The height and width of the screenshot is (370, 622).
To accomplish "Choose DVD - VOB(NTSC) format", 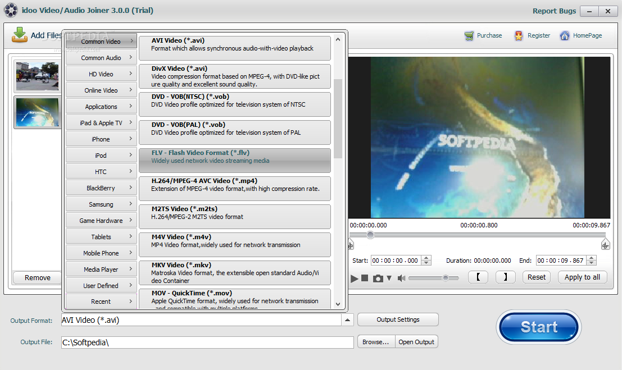I will 235,104.
